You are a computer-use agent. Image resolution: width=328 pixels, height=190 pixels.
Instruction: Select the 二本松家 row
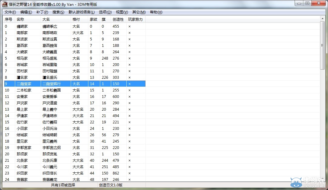[x=75, y=90]
